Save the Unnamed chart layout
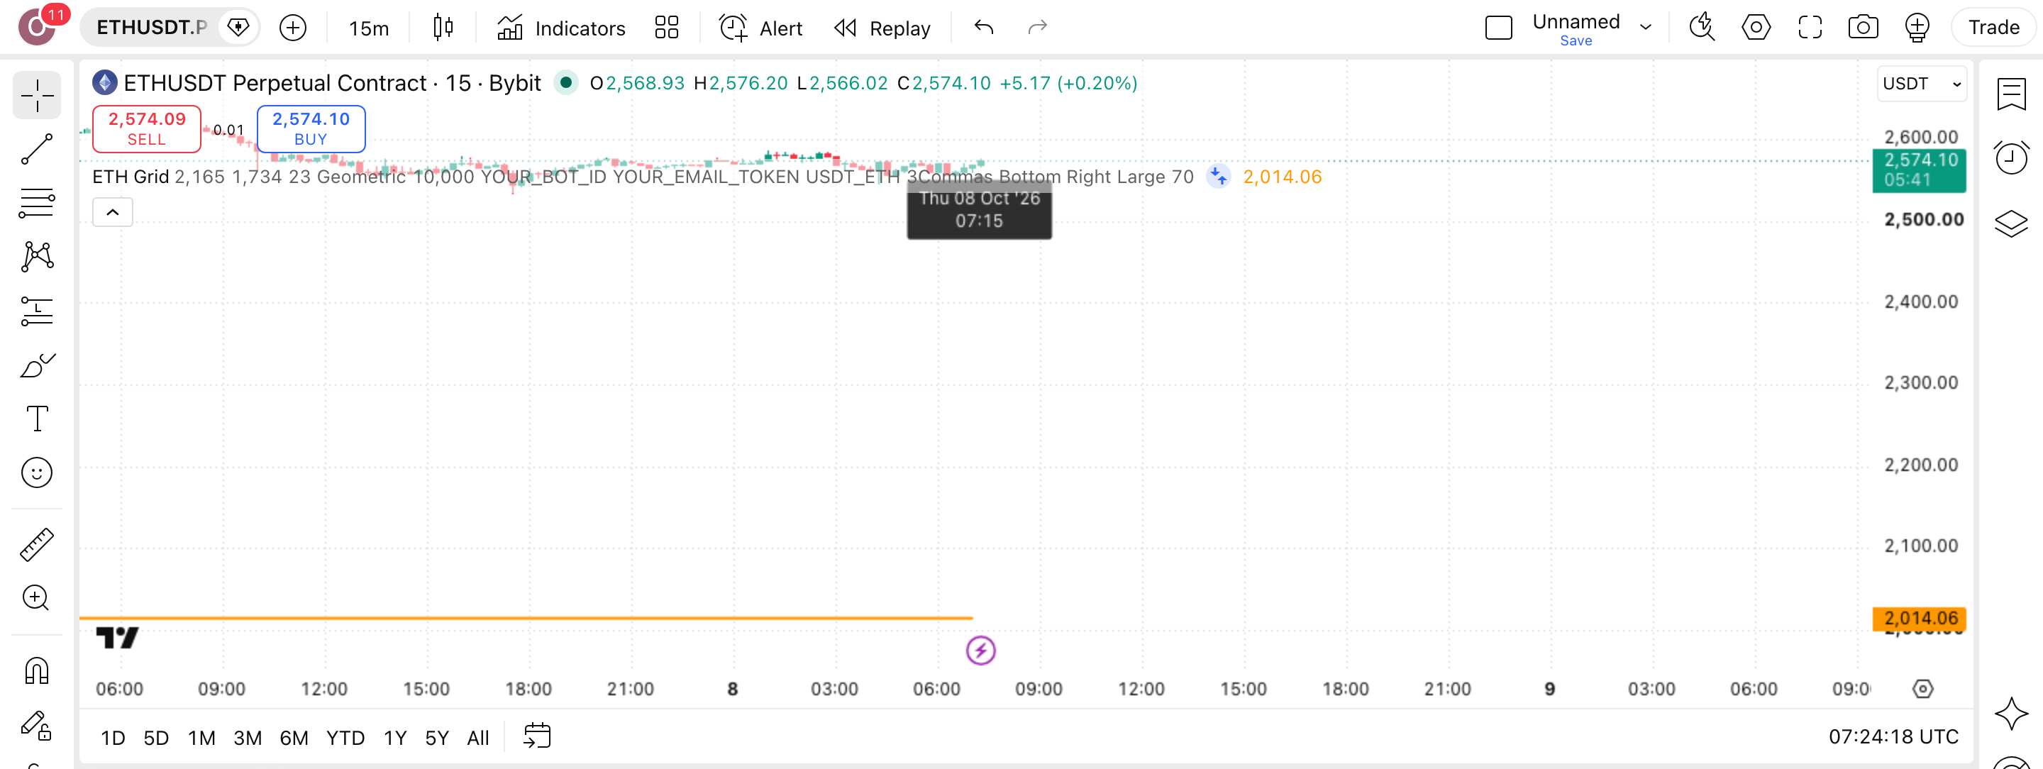This screenshot has width=2043, height=769. tap(1576, 40)
